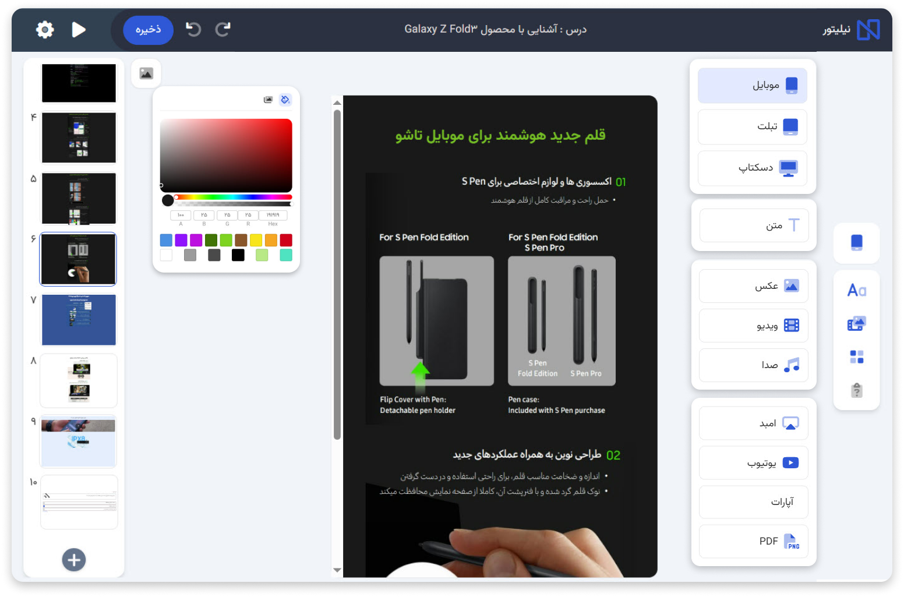Pick the red color swatch
The height and width of the screenshot is (597, 904).
(x=286, y=240)
